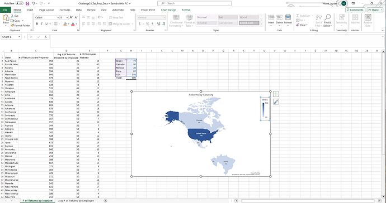Cut the selection with scissors icon
Image resolution: width=386 pixels, height=203 pixels.
12,16
